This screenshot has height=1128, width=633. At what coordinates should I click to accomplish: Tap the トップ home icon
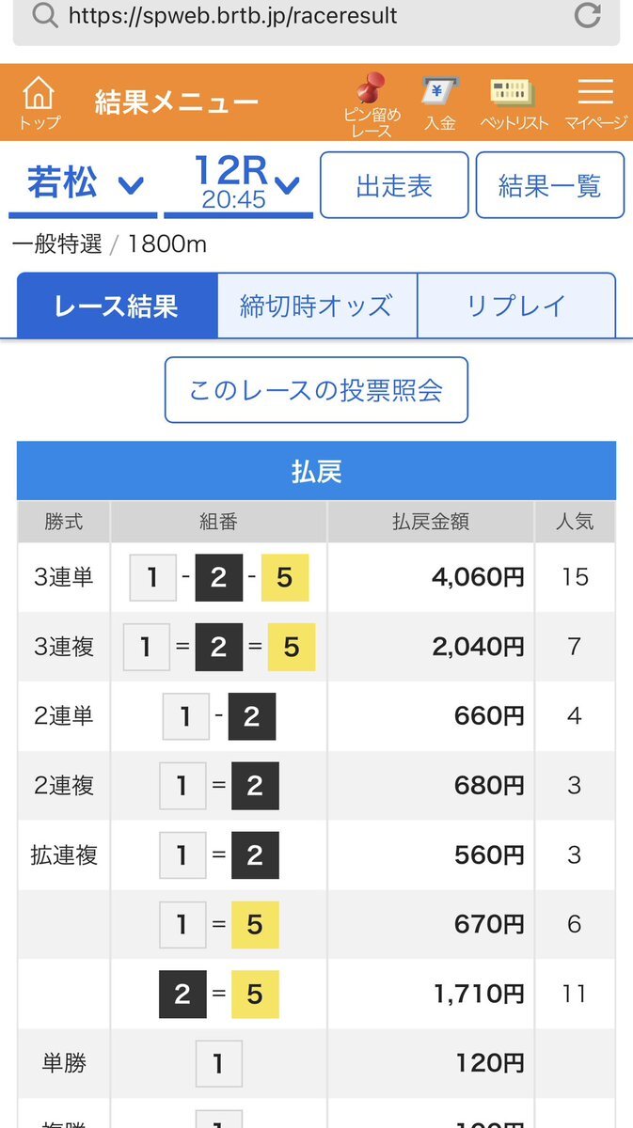(x=39, y=103)
